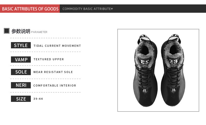Select the SOLE label badge
The width and height of the screenshot is (206, 125).
(x=21, y=72)
